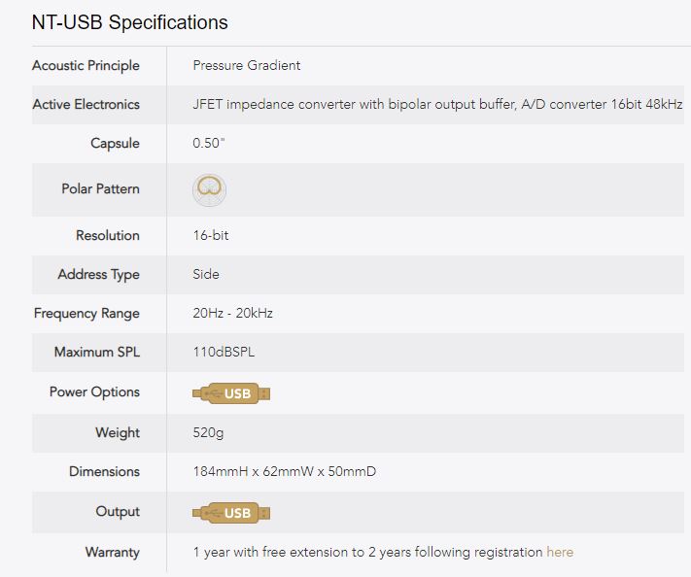Screen dimensions: 691x577
Task: Click the USB icon beside Power Options
Action: click(x=231, y=393)
